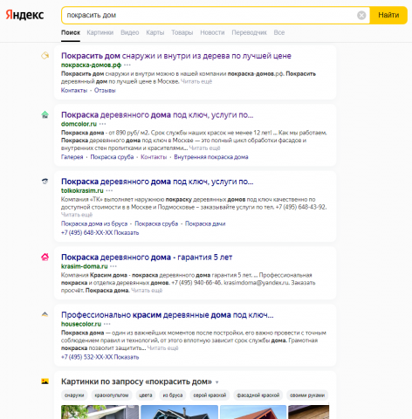
Task: Click the krasim-doma.ru green URL
Action: coord(85,266)
